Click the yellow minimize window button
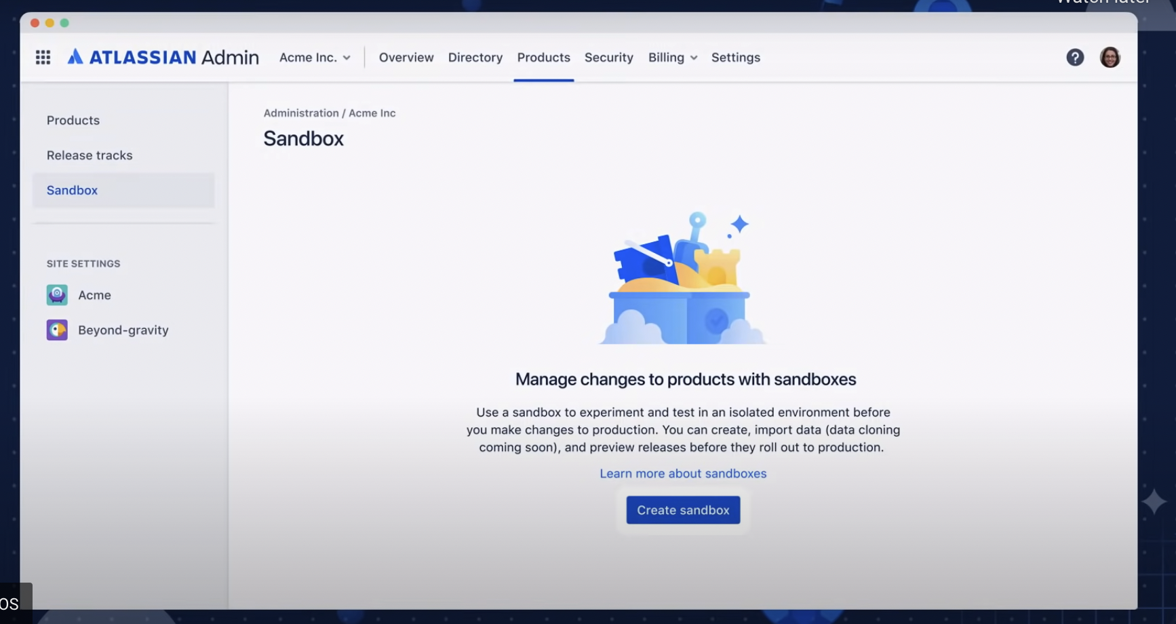Screen dimensions: 1176x624 pyautogui.click(x=50, y=23)
